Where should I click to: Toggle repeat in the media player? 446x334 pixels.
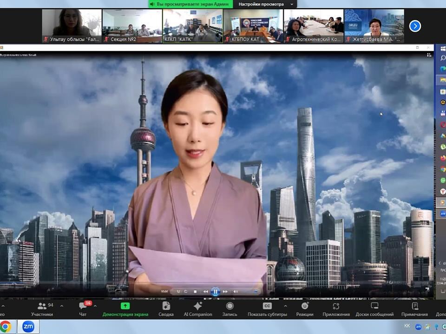186,291
